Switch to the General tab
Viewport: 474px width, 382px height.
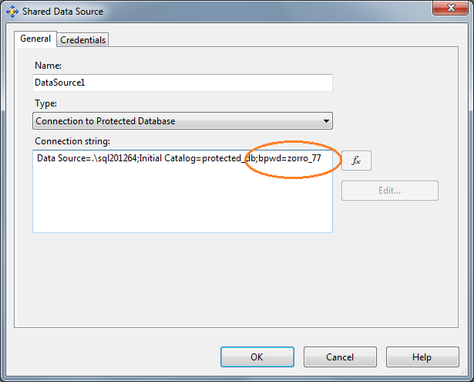click(x=35, y=39)
